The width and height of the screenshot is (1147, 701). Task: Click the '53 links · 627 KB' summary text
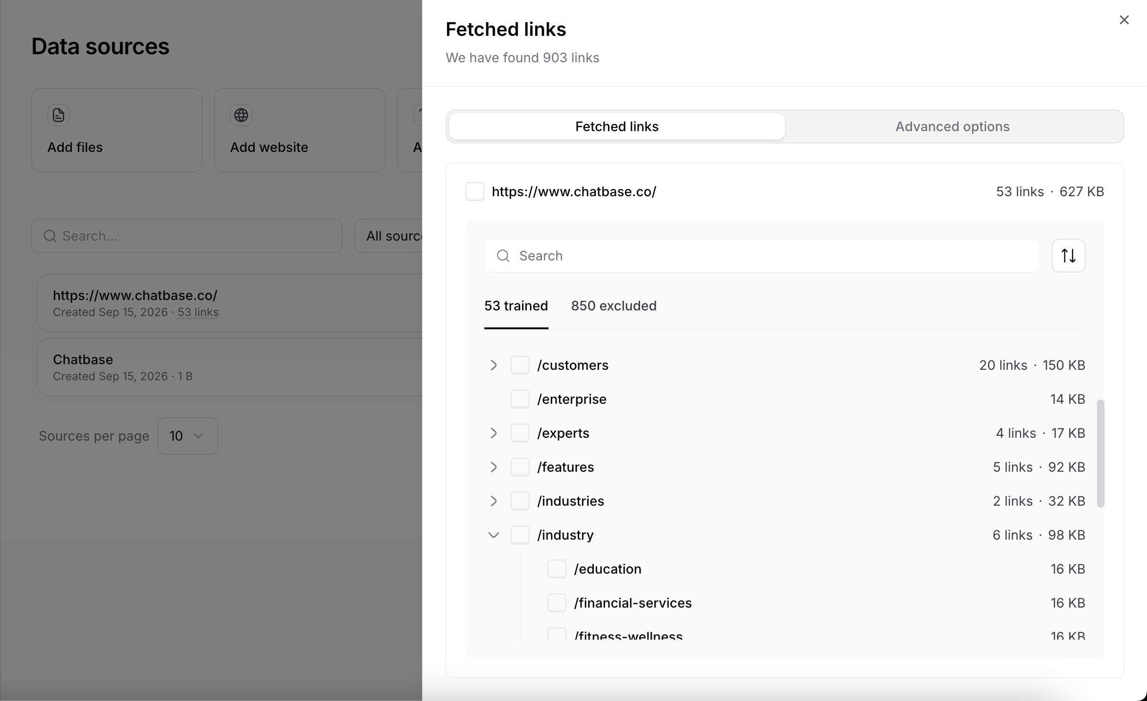tap(1050, 192)
